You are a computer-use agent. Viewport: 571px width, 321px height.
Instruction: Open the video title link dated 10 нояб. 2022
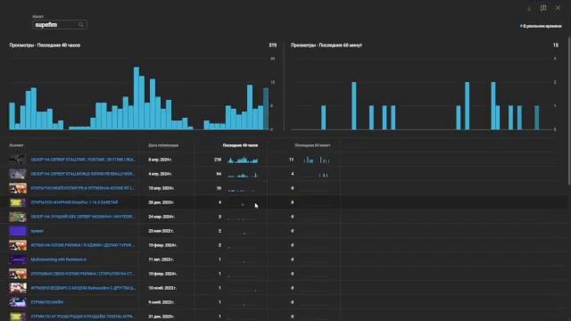pos(83,288)
